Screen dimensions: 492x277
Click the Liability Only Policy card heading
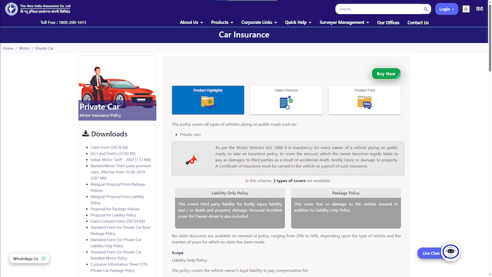229,193
